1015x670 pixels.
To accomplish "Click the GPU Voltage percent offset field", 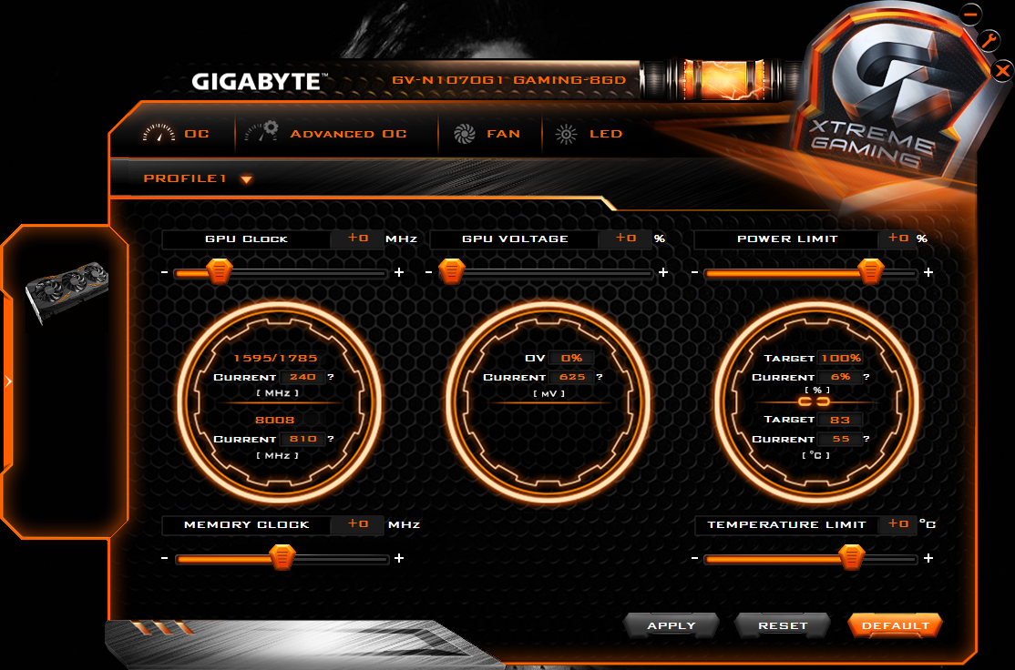I will (x=625, y=238).
